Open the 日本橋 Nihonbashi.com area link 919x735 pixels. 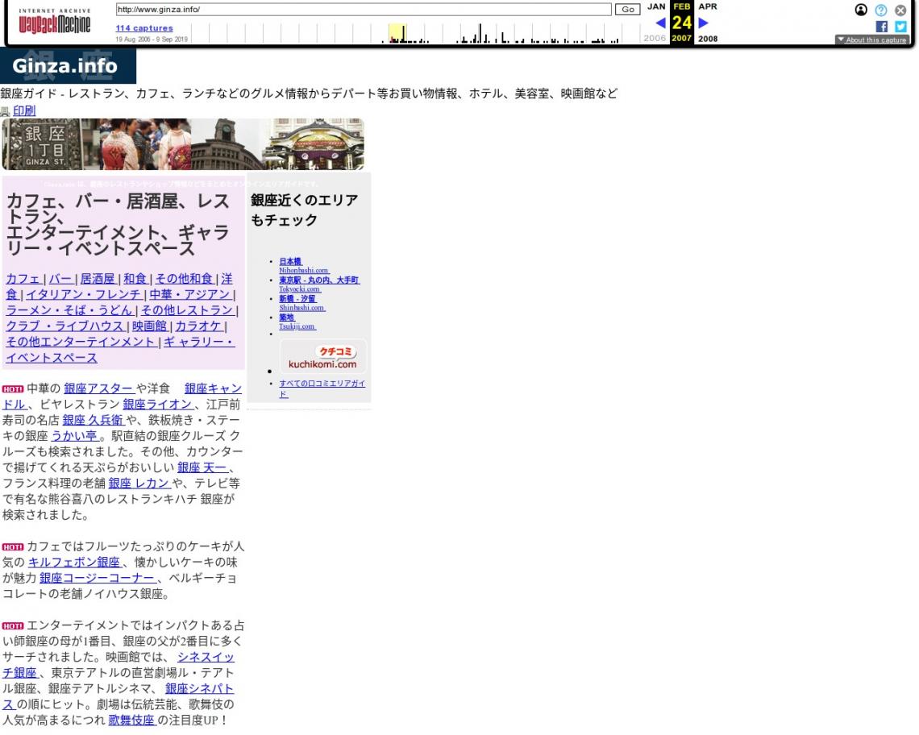point(304,266)
